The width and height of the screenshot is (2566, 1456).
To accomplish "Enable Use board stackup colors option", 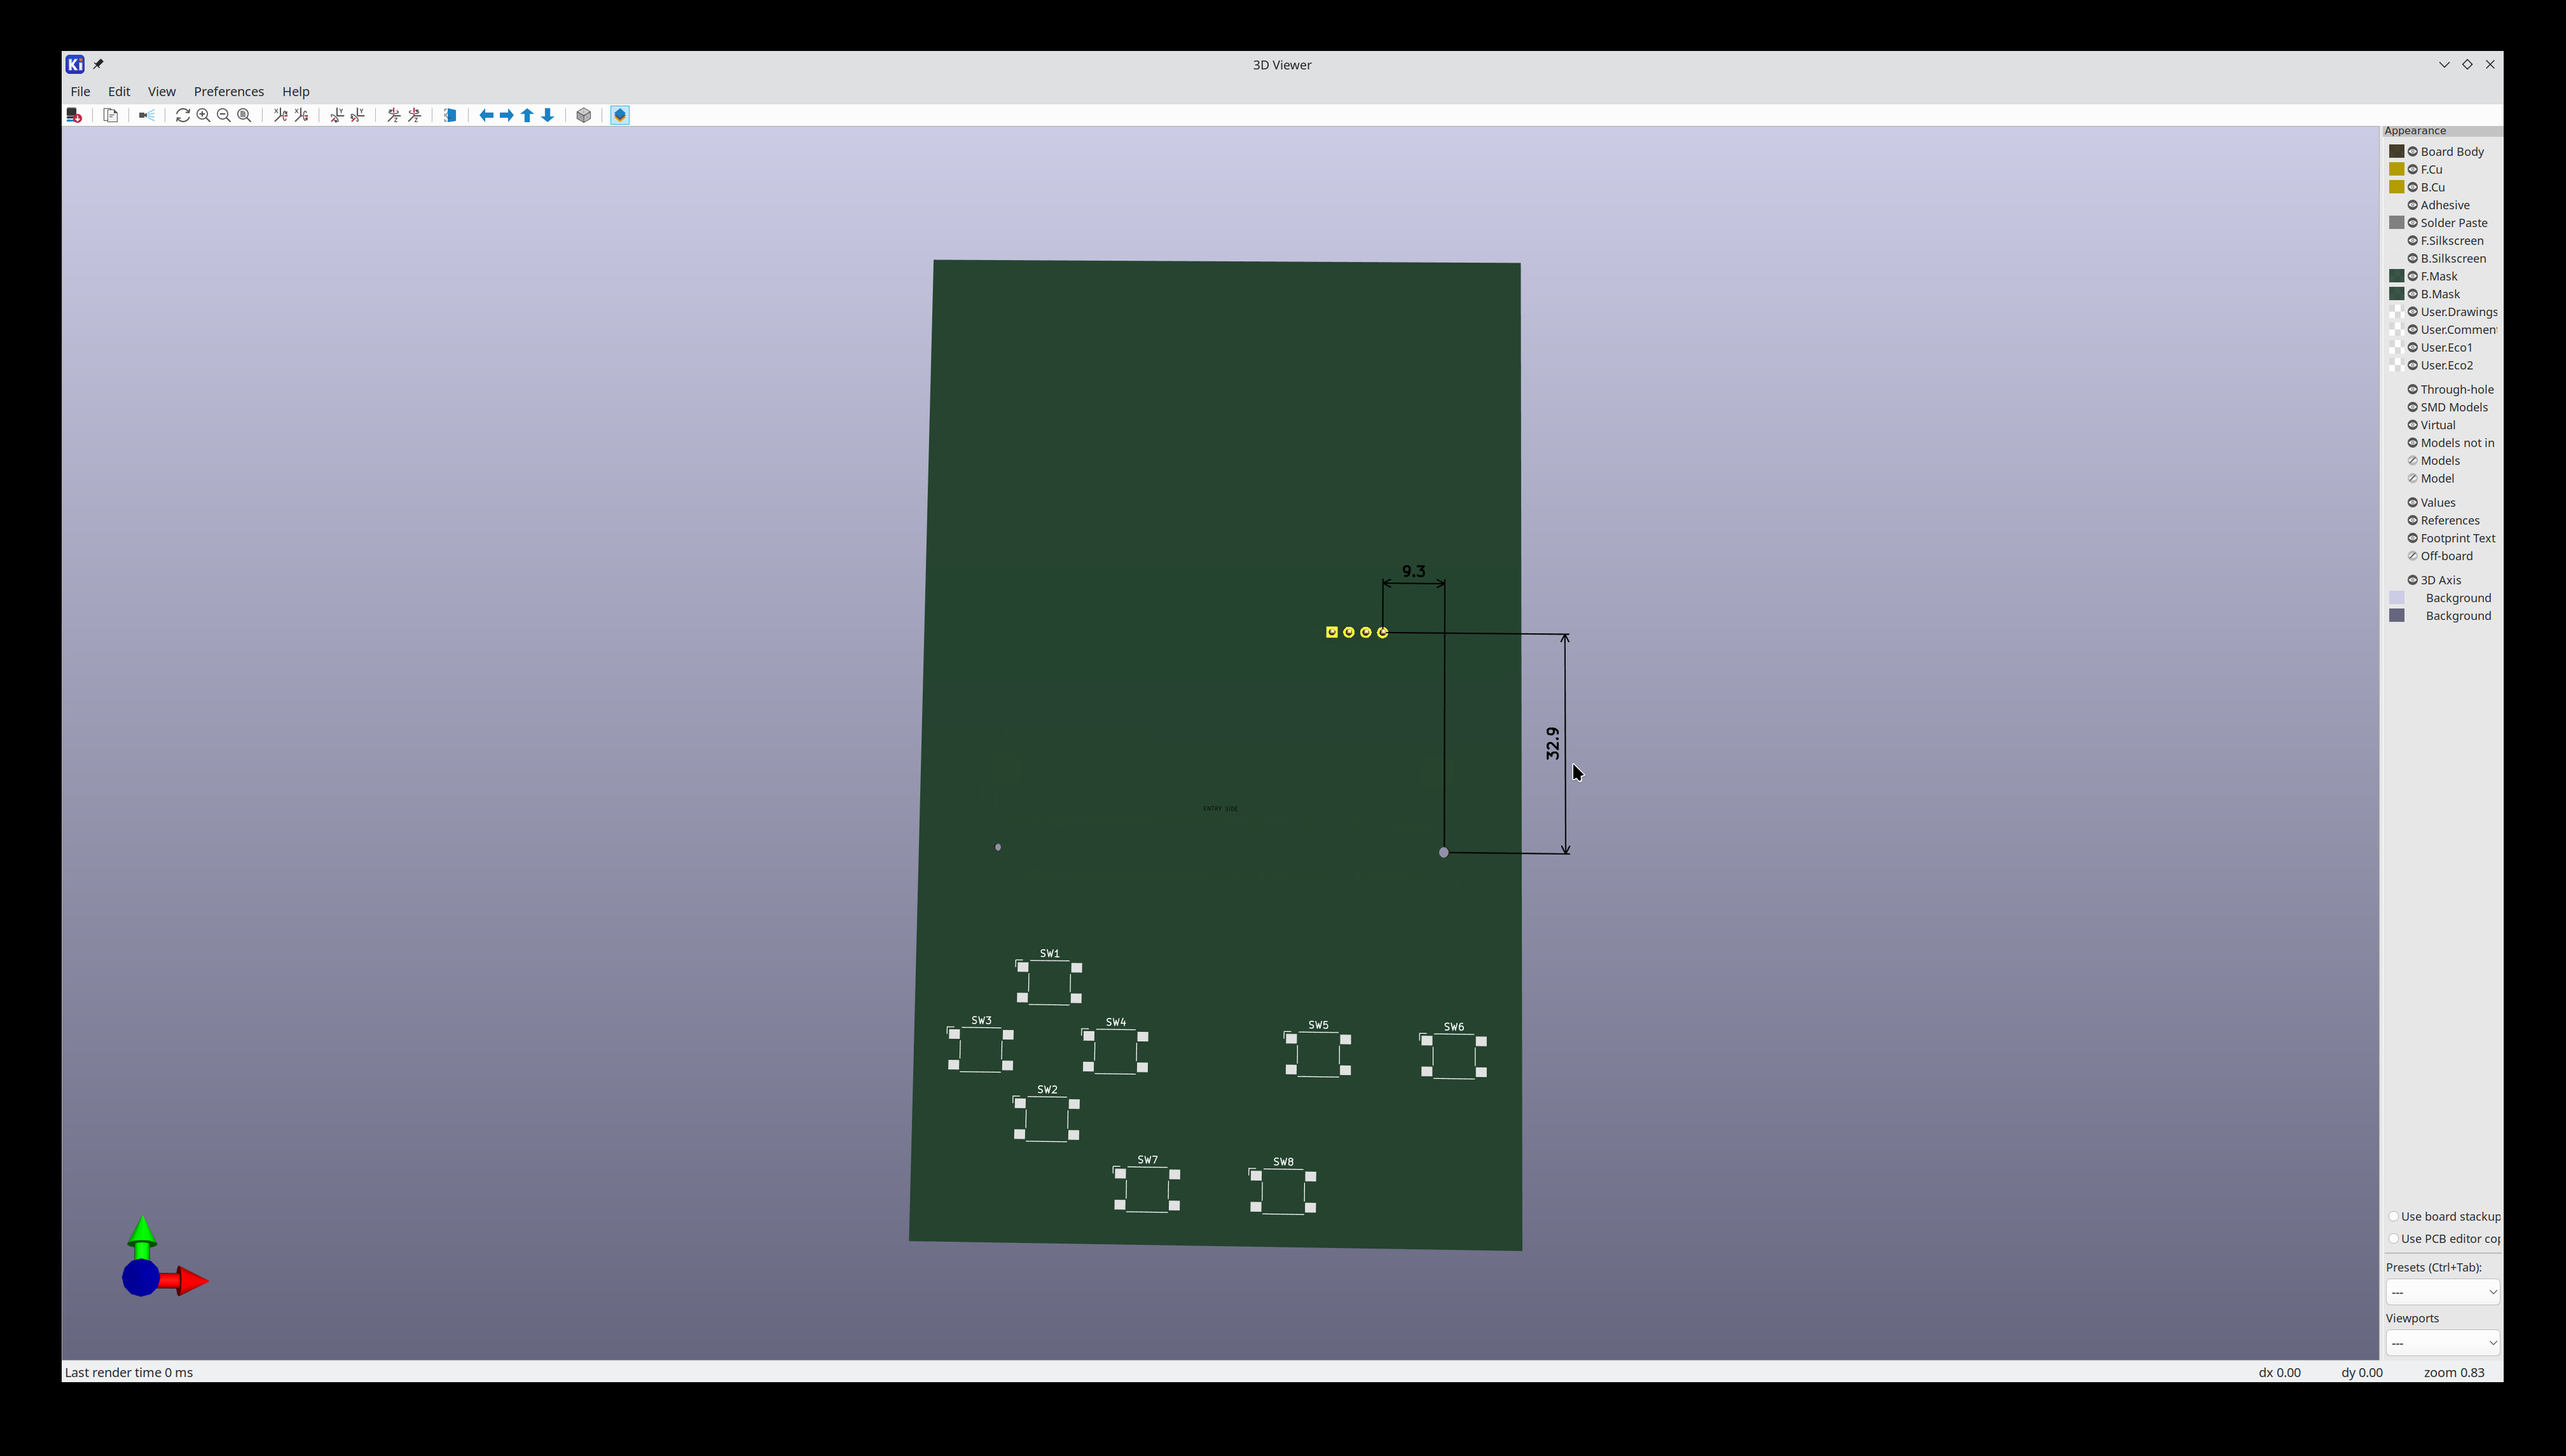I will (2393, 1217).
